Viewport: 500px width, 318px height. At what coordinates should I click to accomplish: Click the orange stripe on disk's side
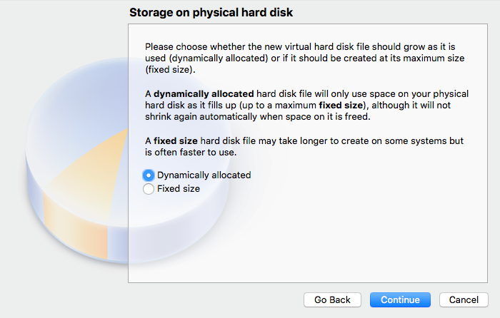click(64, 227)
